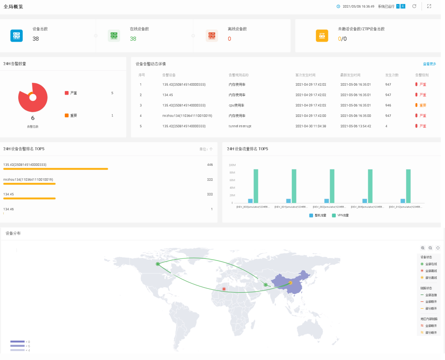Enter fullscreen mode via the expand icon
This screenshot has height=360, width=445.
click(x=429, y=6)
